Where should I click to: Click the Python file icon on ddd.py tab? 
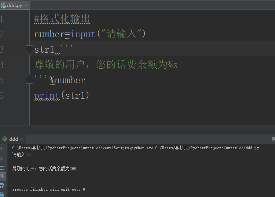click(x=3, y=5)
